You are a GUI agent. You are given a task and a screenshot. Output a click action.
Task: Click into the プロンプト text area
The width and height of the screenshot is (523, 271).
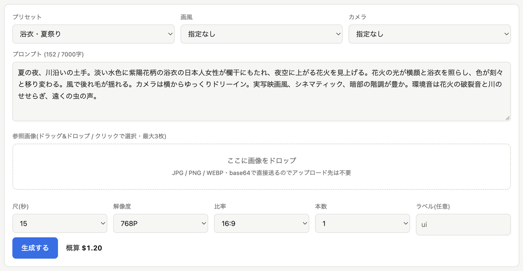pos(261,91)
